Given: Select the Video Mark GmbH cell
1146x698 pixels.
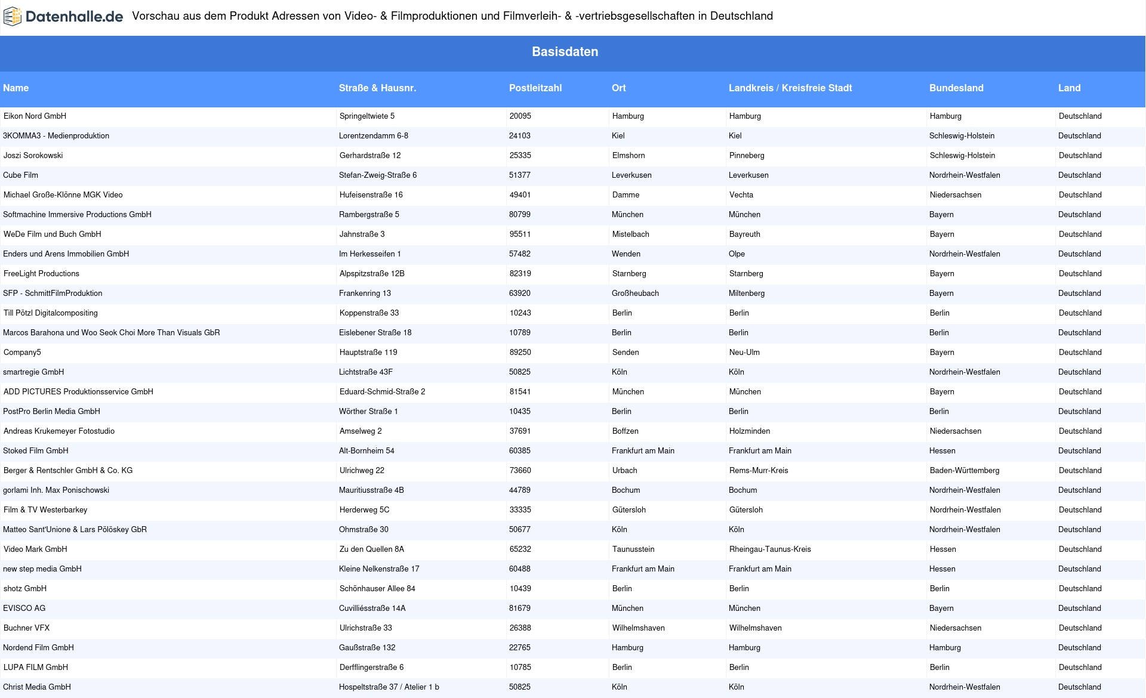Looking at the screenshot, I should click(35, 549).
